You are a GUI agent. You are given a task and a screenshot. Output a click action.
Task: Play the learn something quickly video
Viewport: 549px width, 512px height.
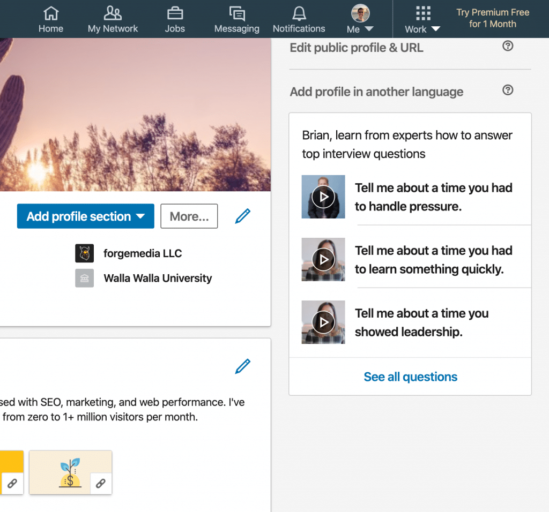[323, 260]
